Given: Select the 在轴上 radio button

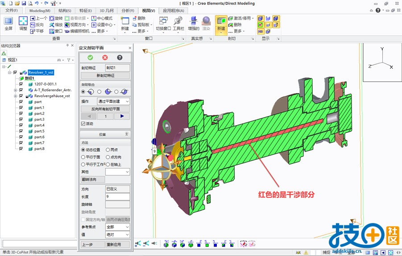Looking at the screenshot, I should 108,164.
